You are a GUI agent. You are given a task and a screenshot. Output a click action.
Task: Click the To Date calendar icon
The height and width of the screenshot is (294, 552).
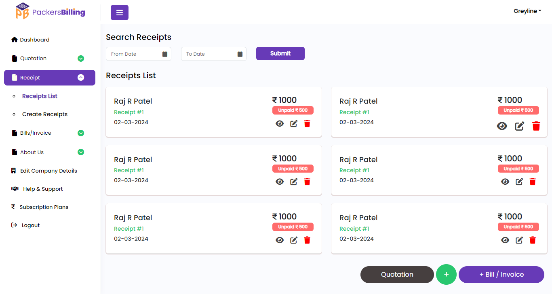[x=240, y=54]
